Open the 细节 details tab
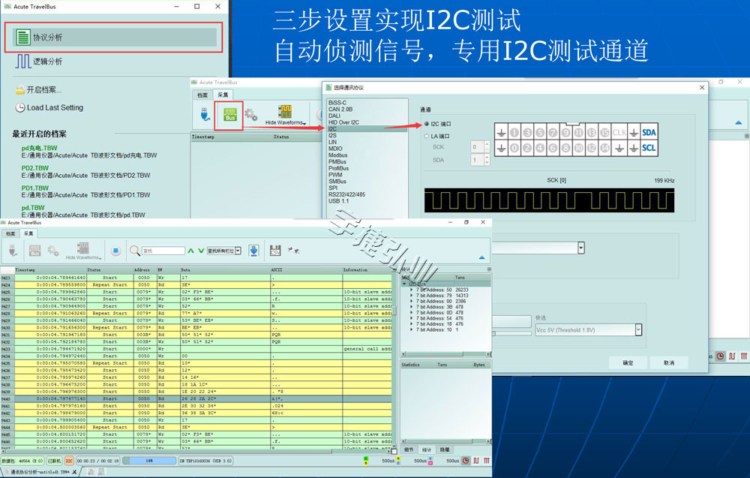Screen dimensions: 750x478 pyautogui.click(x=409, y=449)
